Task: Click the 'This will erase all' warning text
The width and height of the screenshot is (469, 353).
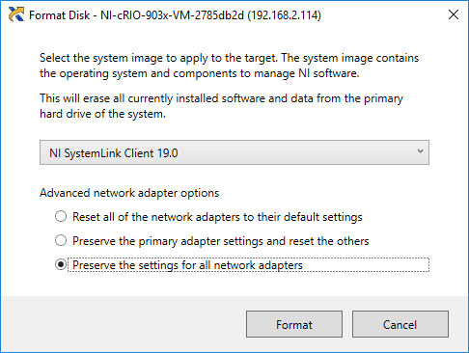Action: [x=221, y=106]
